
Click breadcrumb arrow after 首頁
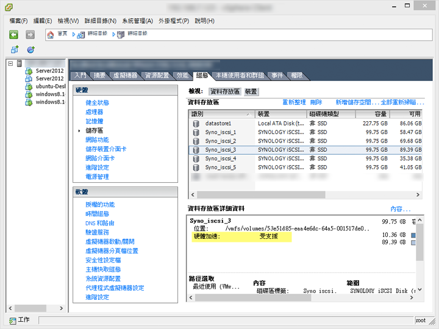coord(74,34)
